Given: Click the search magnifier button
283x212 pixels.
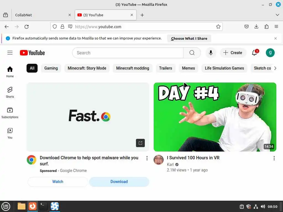Looking at the screenshot, I should [192, 53].
